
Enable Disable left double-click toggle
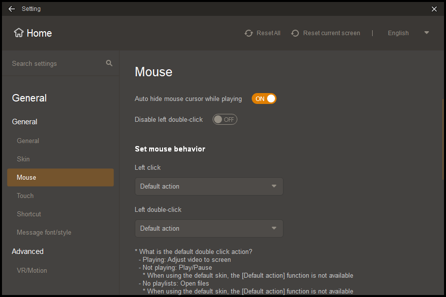tap(225, 119)
